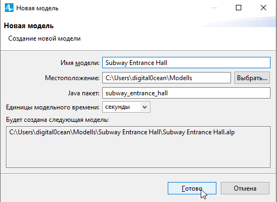Focus the Имя модели input field
The height and width of the screenshot is (202, 277).
pos(186,63)
